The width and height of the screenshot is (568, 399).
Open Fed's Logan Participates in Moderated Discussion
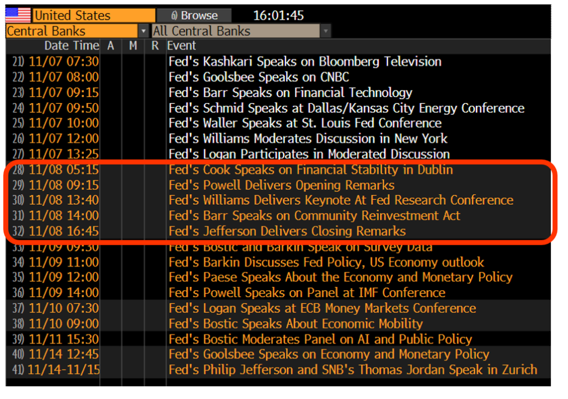[309, 154]
